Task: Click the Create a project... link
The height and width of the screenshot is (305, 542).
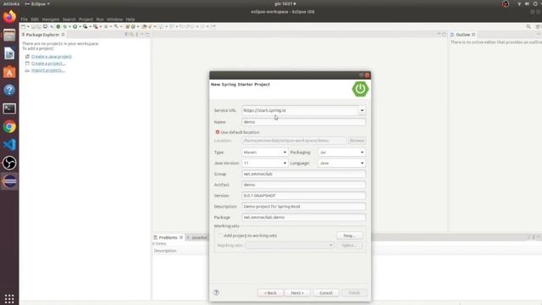Action: [x=48, y=64]
